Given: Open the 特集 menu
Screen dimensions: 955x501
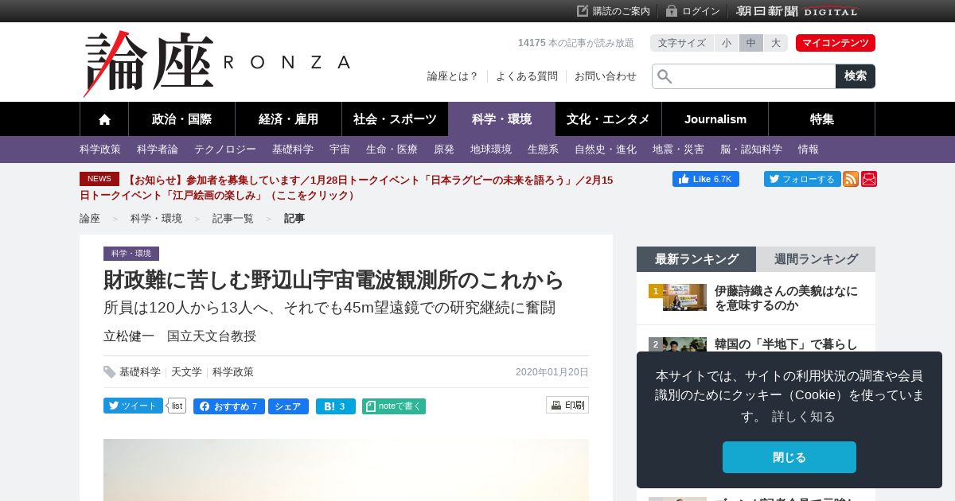Looking at the screenshot, I should tap(821, 119).
